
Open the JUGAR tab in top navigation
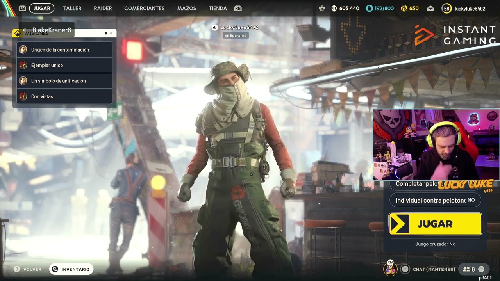coord(42,8)
